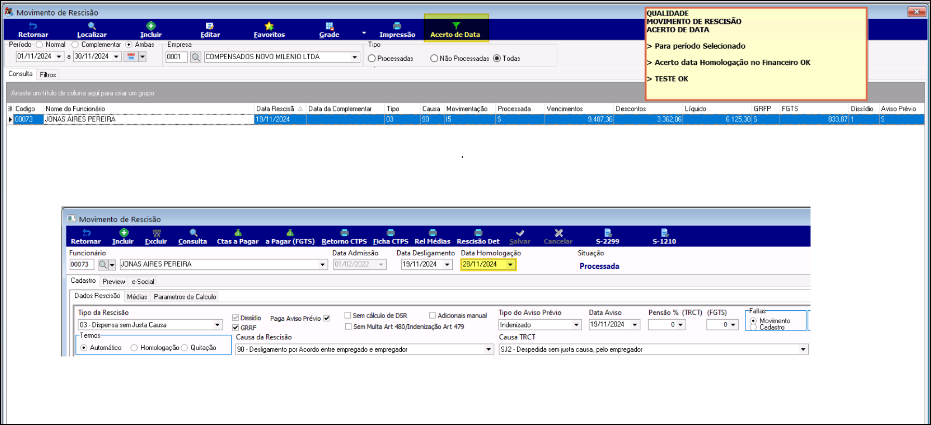Image resolution: width=931 pixels, height=425 pixels.
Task: Sort by Nome do Funcionário column header
Action: [x=149, y=108]
